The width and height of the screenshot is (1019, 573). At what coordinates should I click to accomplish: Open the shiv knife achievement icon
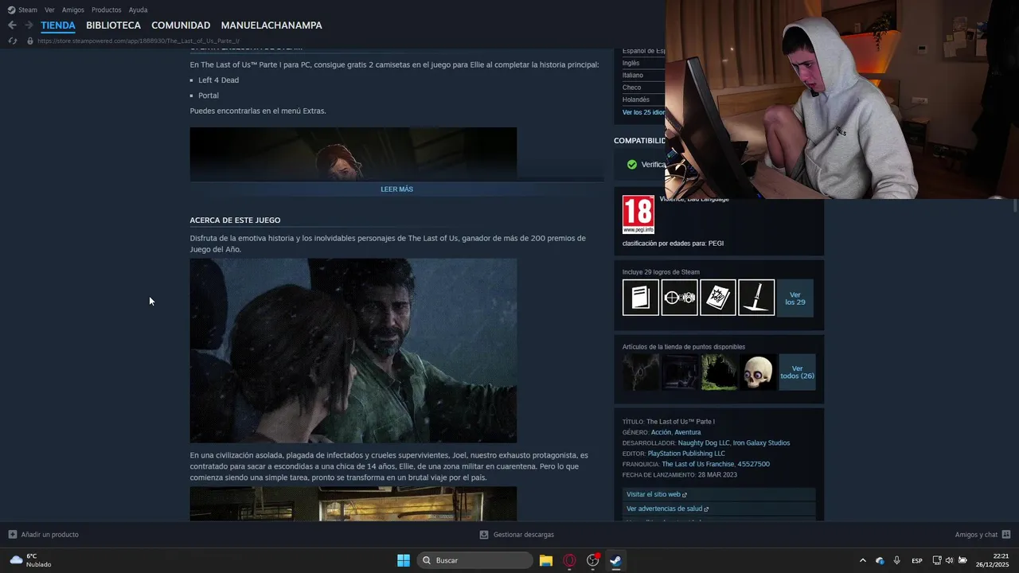point(756,298)
